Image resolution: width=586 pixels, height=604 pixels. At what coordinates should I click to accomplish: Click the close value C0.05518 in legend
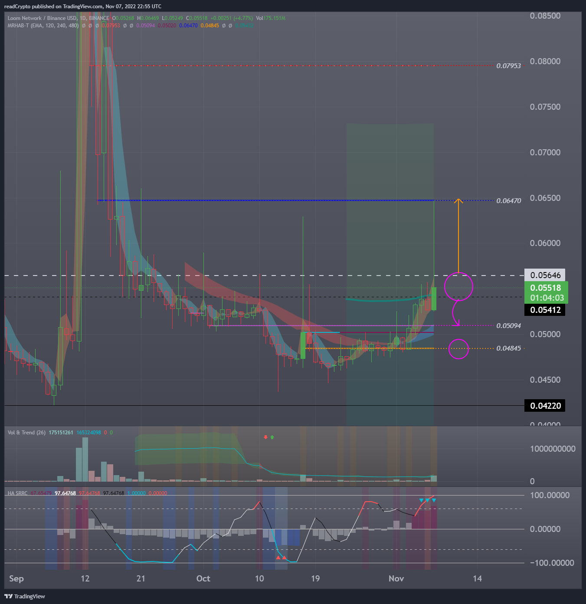[x=196, y=18]
